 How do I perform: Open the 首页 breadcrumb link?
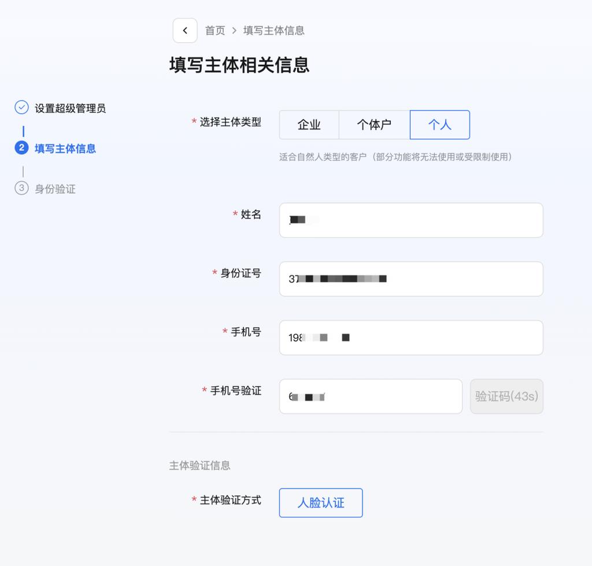tap(214, 31)
